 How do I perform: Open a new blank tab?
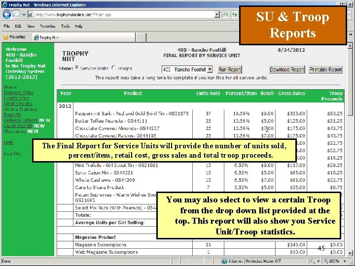tap(141, 37)
